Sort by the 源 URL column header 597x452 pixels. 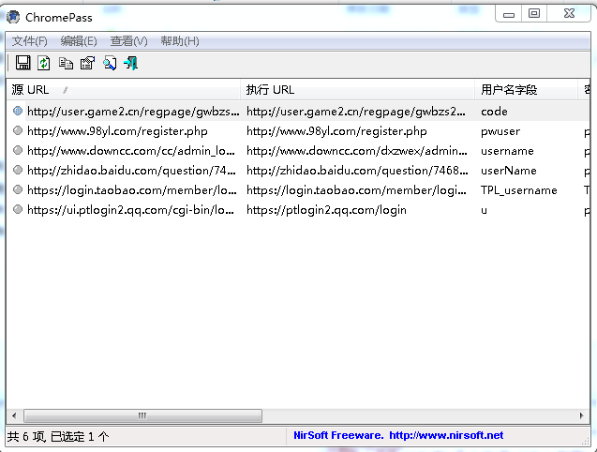coord(122,90)
